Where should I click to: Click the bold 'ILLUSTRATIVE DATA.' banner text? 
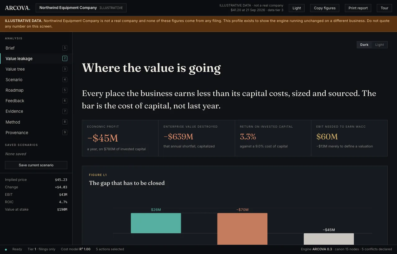pyautogui.click(x=24, y=21)
